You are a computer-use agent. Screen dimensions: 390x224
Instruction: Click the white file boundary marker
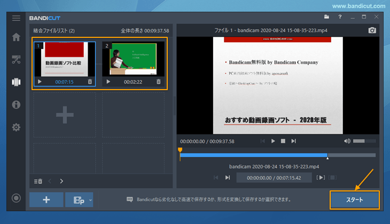point(327,158)
